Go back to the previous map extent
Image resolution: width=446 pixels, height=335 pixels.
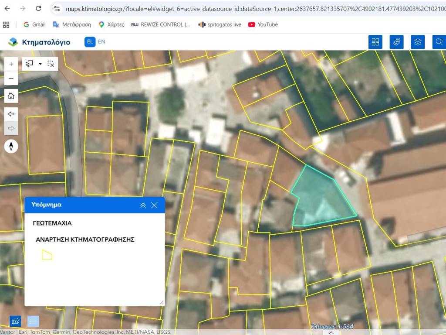[11, 114]
